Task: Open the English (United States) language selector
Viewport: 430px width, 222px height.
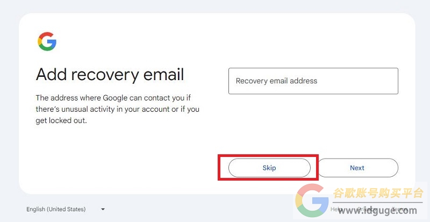Action: pos(66,210)
